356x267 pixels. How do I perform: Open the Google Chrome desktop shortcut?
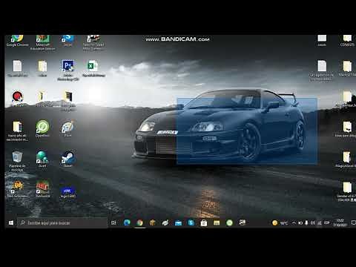coord(17,40)
